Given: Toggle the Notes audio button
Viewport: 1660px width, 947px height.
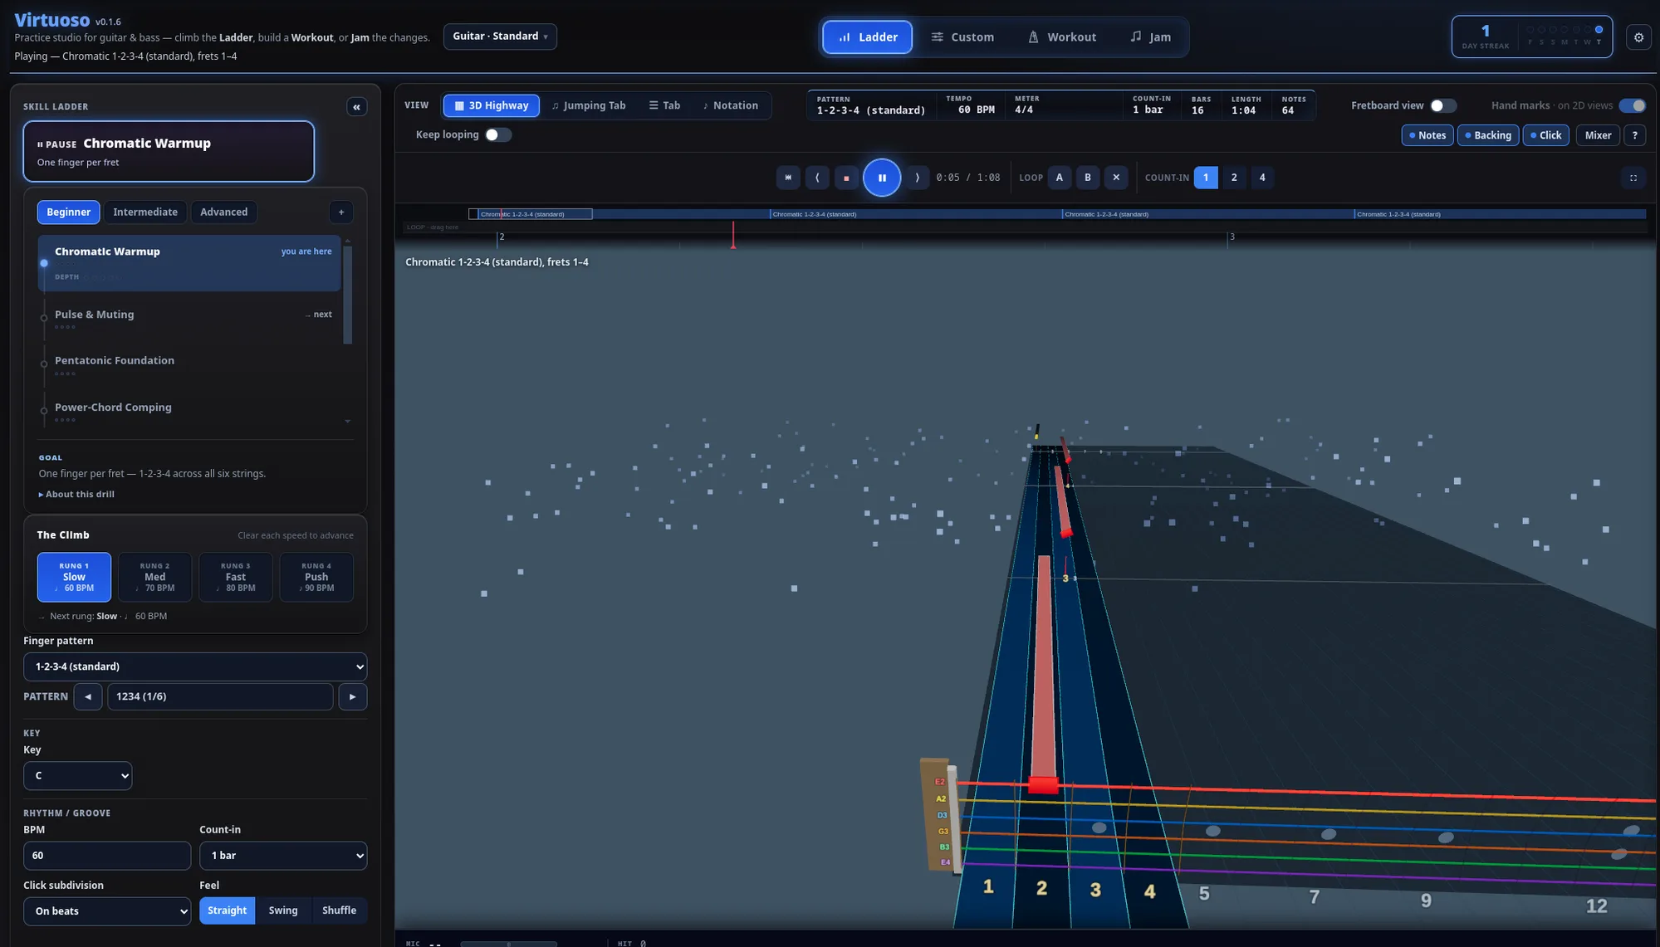Looking at the screenshot, I should 1427,135.
